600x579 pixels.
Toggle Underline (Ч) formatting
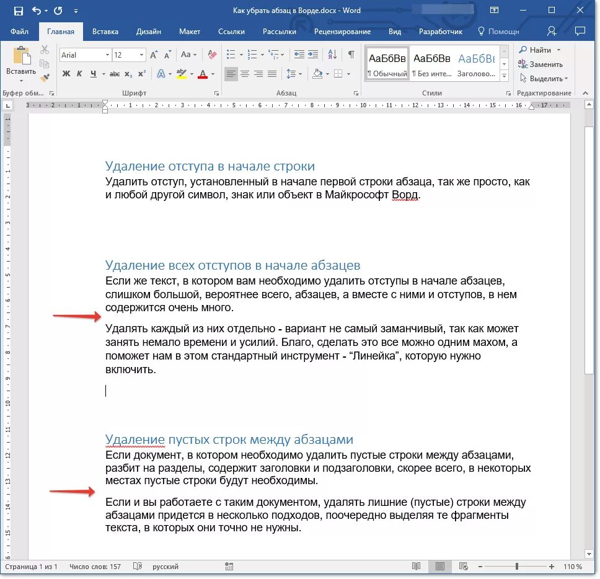[94, 74]
